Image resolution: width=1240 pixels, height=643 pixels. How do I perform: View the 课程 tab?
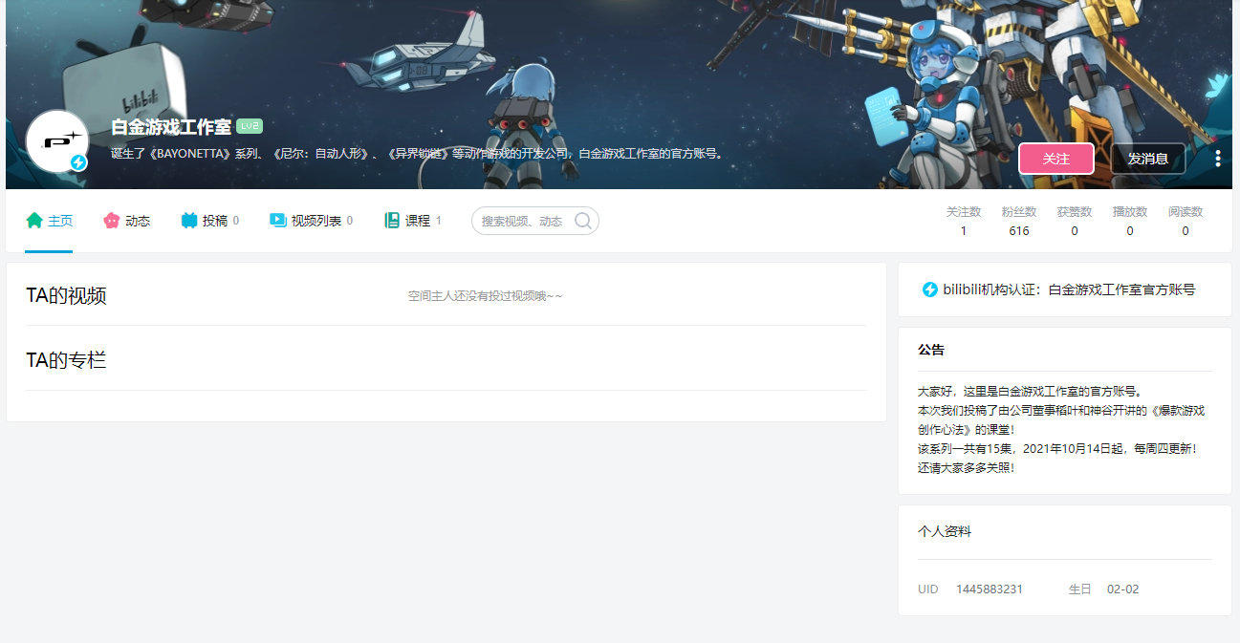(x=413, y=221)
